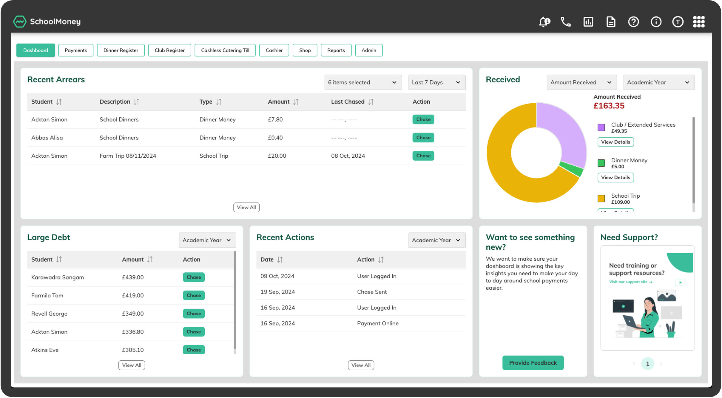Viewport: 722px width, 398px height.
Task: Open the Cashless Catering Till tab
Action: (x=225, y=50)
